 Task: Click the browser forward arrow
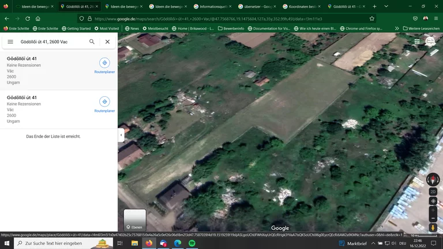17,18
